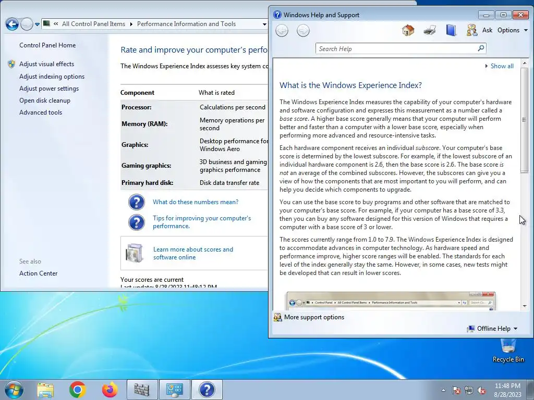Select the Recycle Bin desktop icon

(x=508, y=351)
